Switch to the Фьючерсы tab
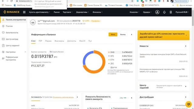194x109 pixels. click(59, 41)
